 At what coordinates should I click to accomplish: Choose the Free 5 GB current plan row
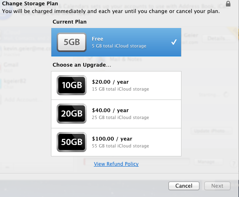click(116, 42)
